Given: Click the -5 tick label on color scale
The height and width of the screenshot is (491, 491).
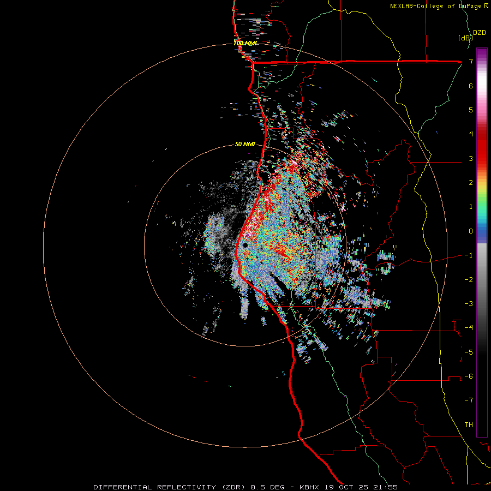Looking at the screenshot, I should click(x=469, y=352).
